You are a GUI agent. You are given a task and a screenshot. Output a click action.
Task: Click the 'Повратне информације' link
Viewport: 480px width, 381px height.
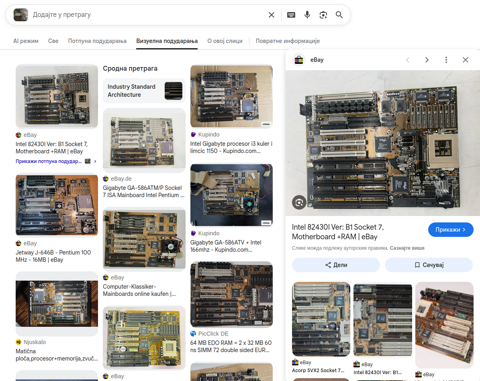[288, 41]
